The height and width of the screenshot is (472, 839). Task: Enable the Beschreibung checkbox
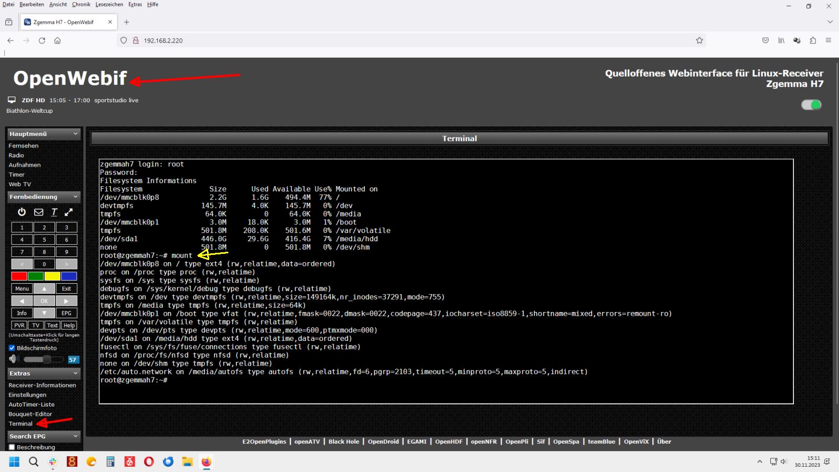coord(12,447)
